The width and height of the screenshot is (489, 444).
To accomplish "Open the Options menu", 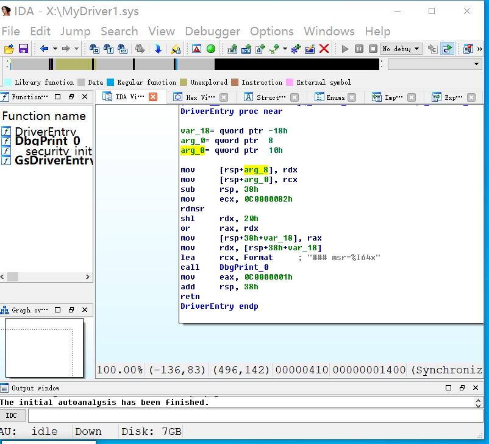I will click(x=271, y=31).
